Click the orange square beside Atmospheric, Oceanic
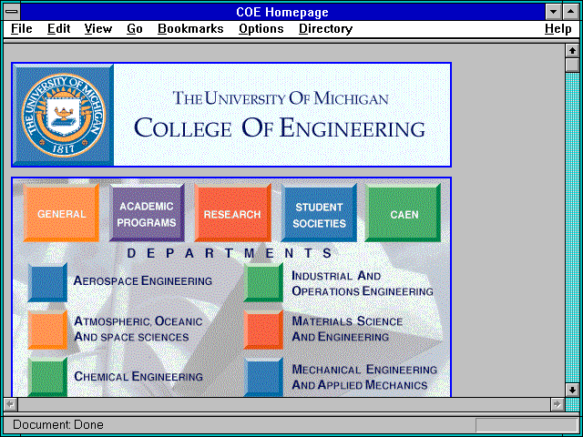Viewport: 583px width, 437px height. (47, 330)
